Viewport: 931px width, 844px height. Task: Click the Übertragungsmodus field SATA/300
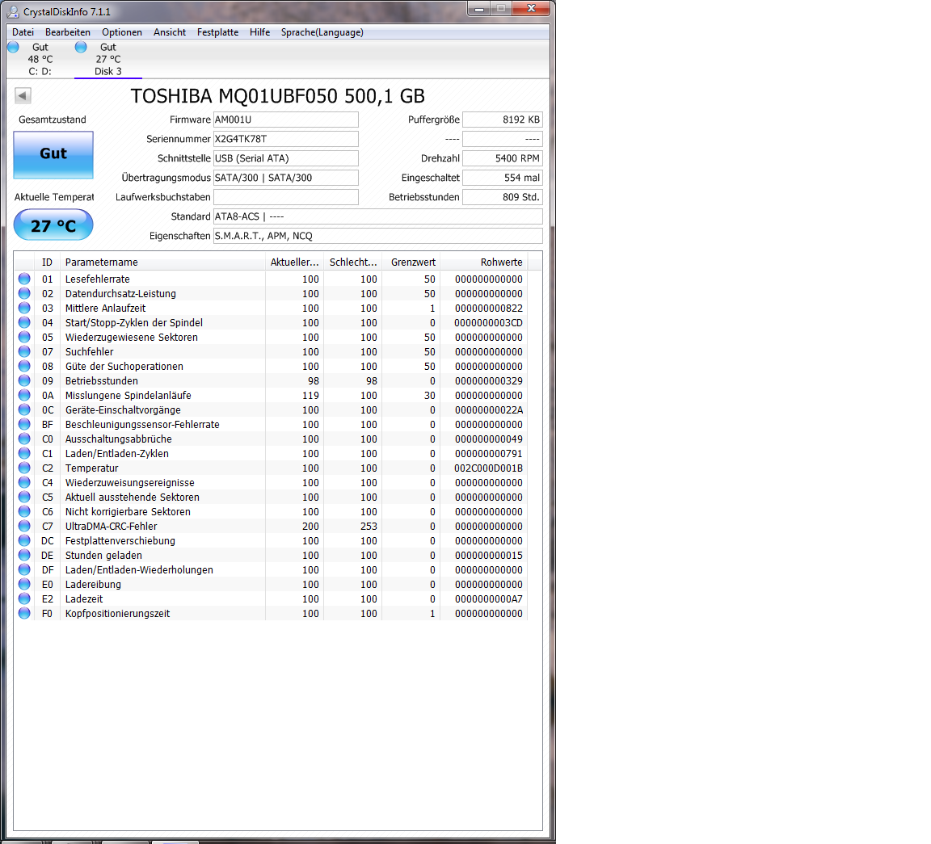[285, 178]
